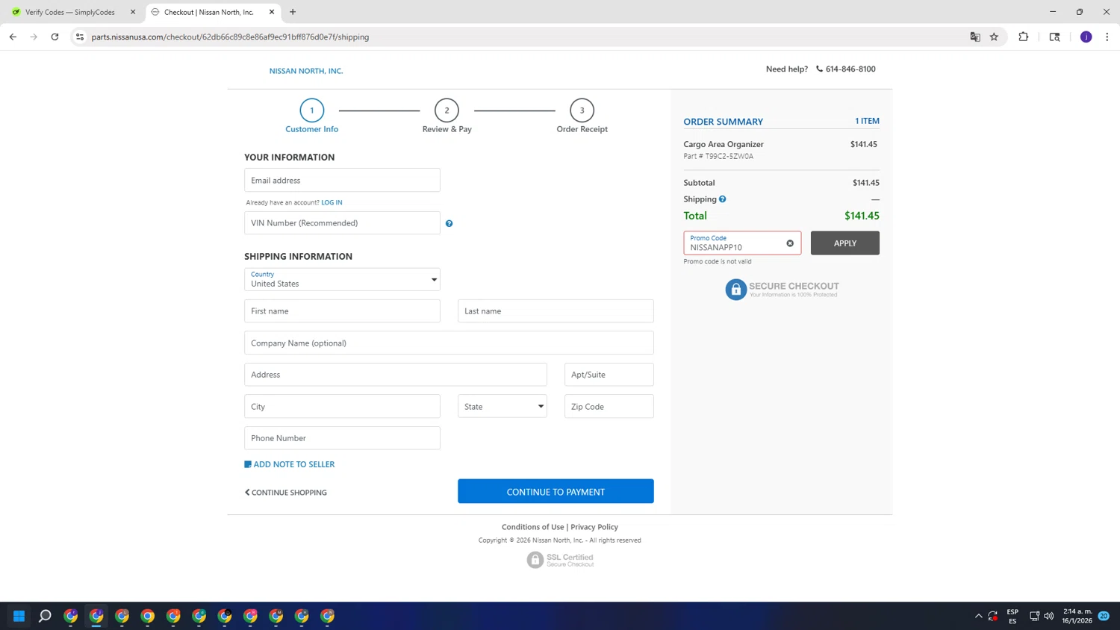The image size is (1120, 630).
Task: Reload the checkout page
Action: 55,37
